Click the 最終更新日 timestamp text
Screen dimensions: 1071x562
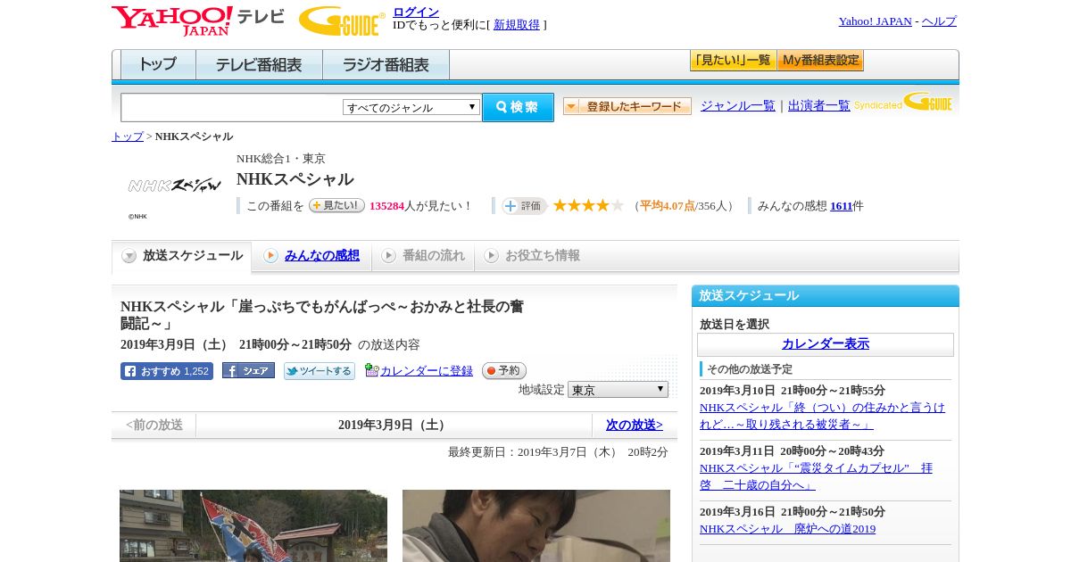tap(558, 452)
